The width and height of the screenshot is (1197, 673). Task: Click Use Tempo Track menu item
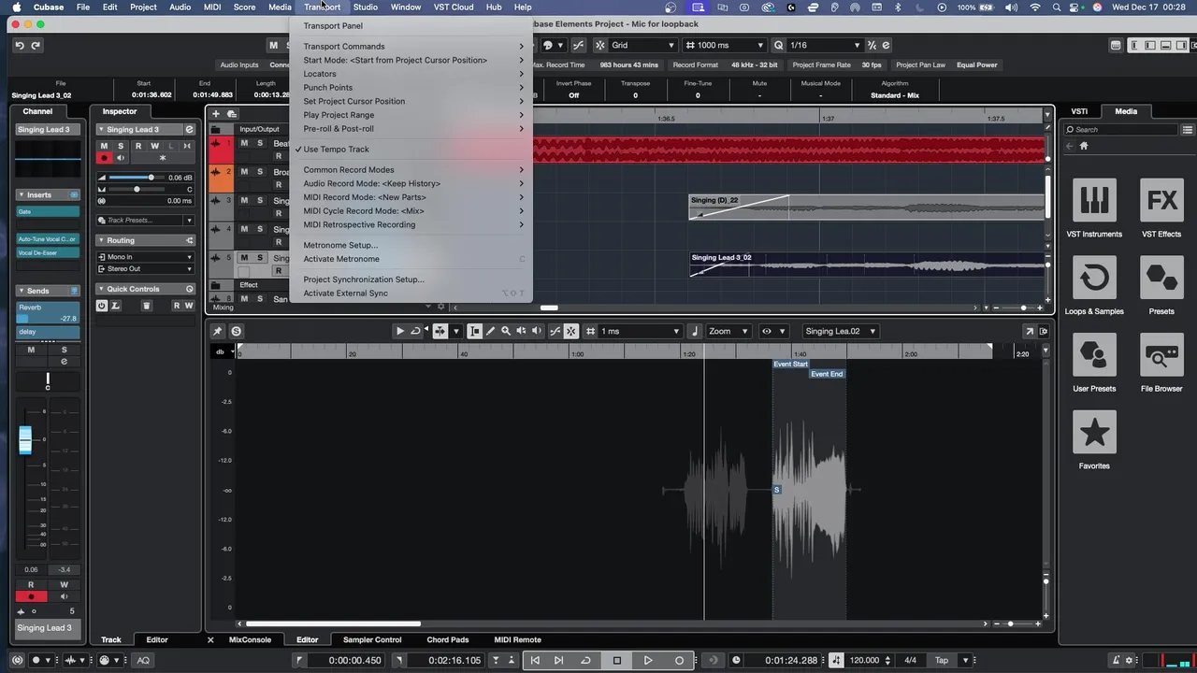tap(336, 150)
